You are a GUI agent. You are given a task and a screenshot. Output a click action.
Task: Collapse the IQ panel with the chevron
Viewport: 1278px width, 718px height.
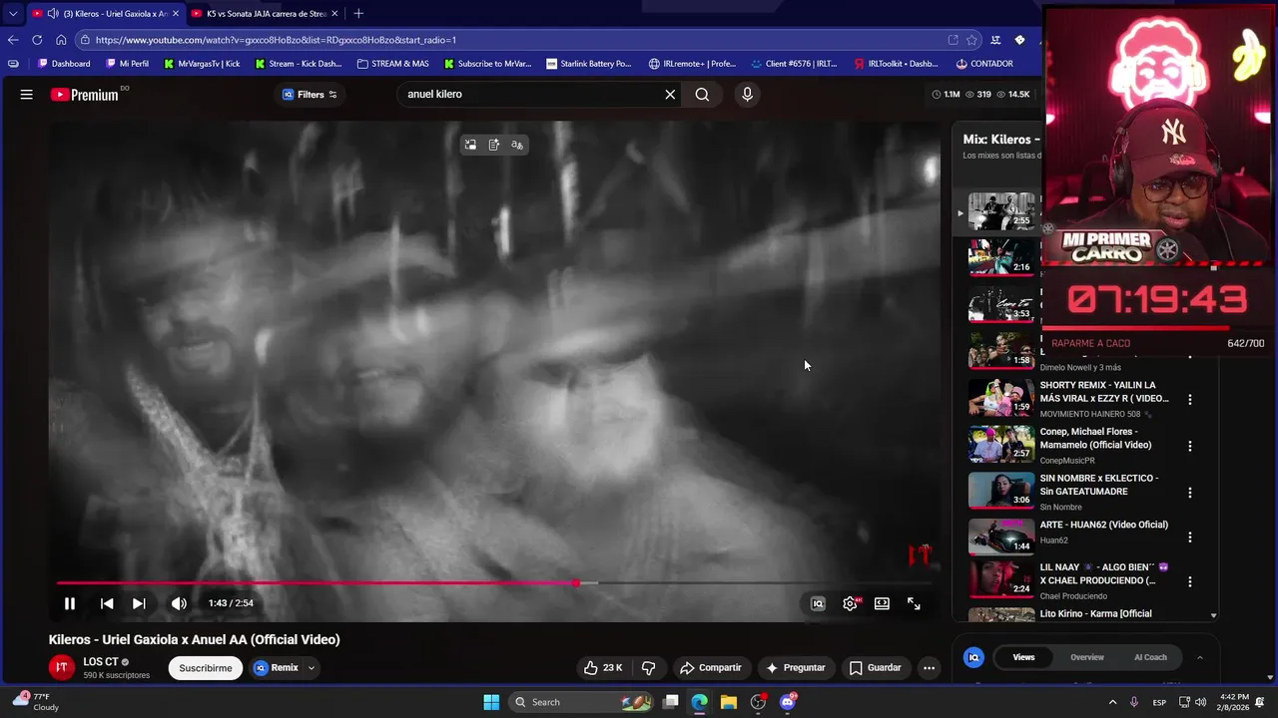tap(1199, 657)
